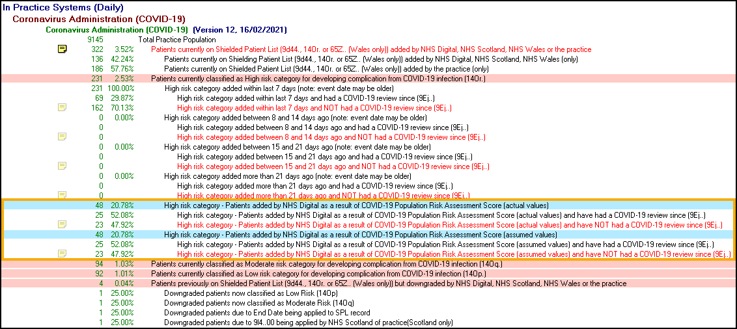Viewport: 737px width, 329px height.
Task: Open (actual values) have NOT had a COVID-19 review row
Action: point(450,225)
